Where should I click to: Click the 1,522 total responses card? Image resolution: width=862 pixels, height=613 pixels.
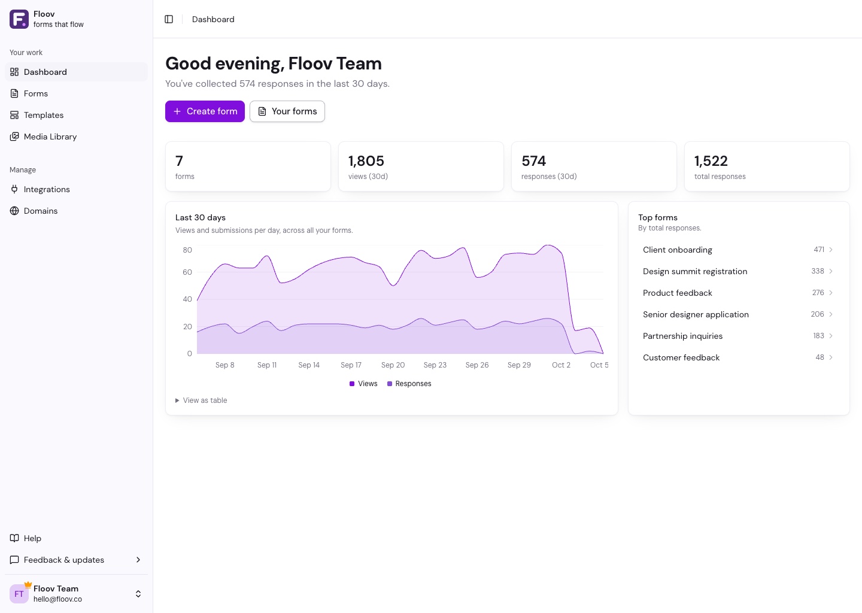click(767, 166)
